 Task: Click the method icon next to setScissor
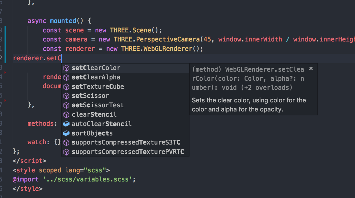point(66,96)
